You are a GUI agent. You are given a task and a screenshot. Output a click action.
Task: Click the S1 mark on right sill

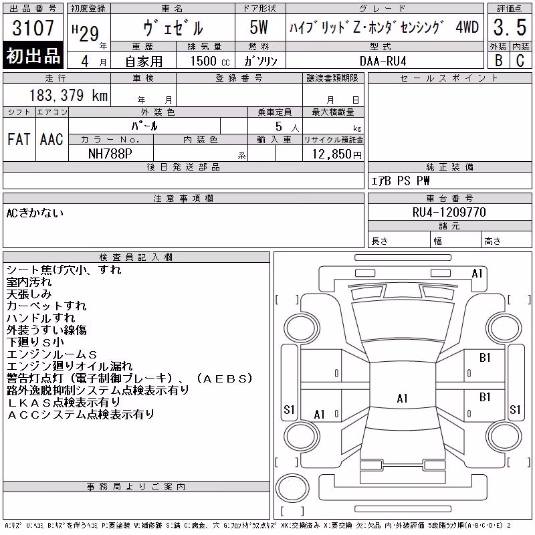point(515,409)
